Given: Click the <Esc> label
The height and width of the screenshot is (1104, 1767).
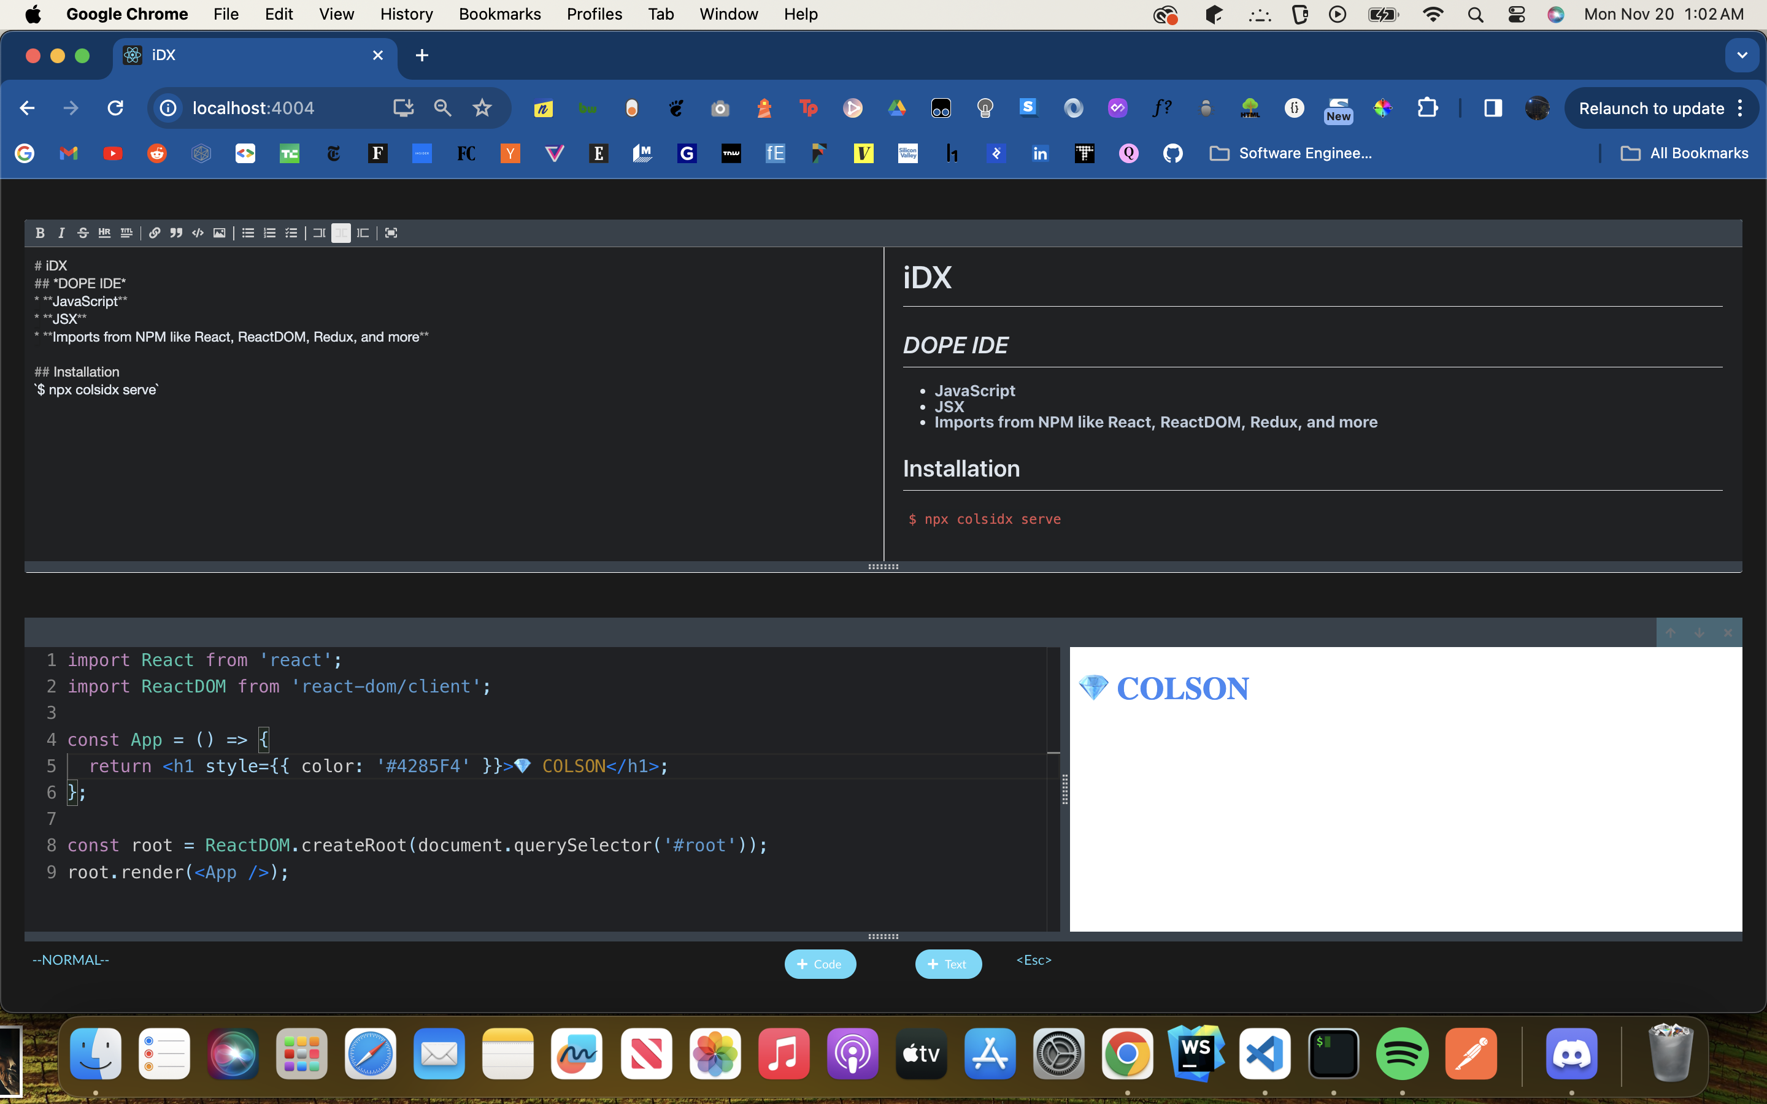Looking at the screenshot, I should 1034,960.
